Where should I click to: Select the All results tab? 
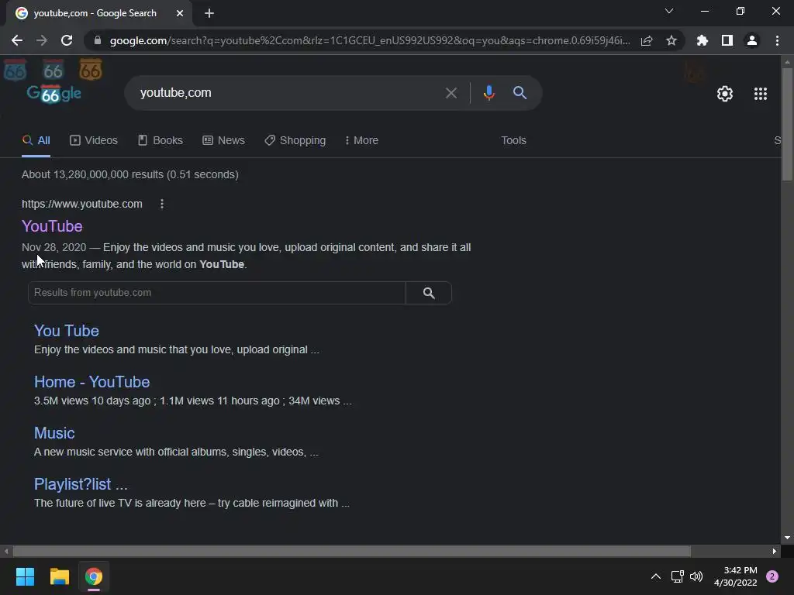[x=36, y=140]
